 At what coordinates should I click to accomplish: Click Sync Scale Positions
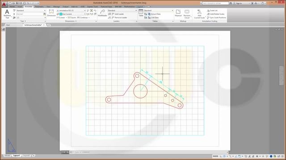coord(216,18)
